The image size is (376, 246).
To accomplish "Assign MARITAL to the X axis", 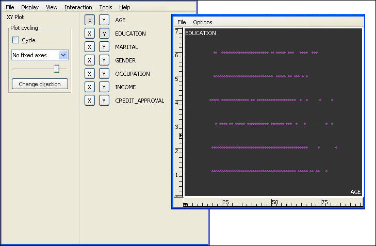I will pyautogui.click(x=90, y=47).
